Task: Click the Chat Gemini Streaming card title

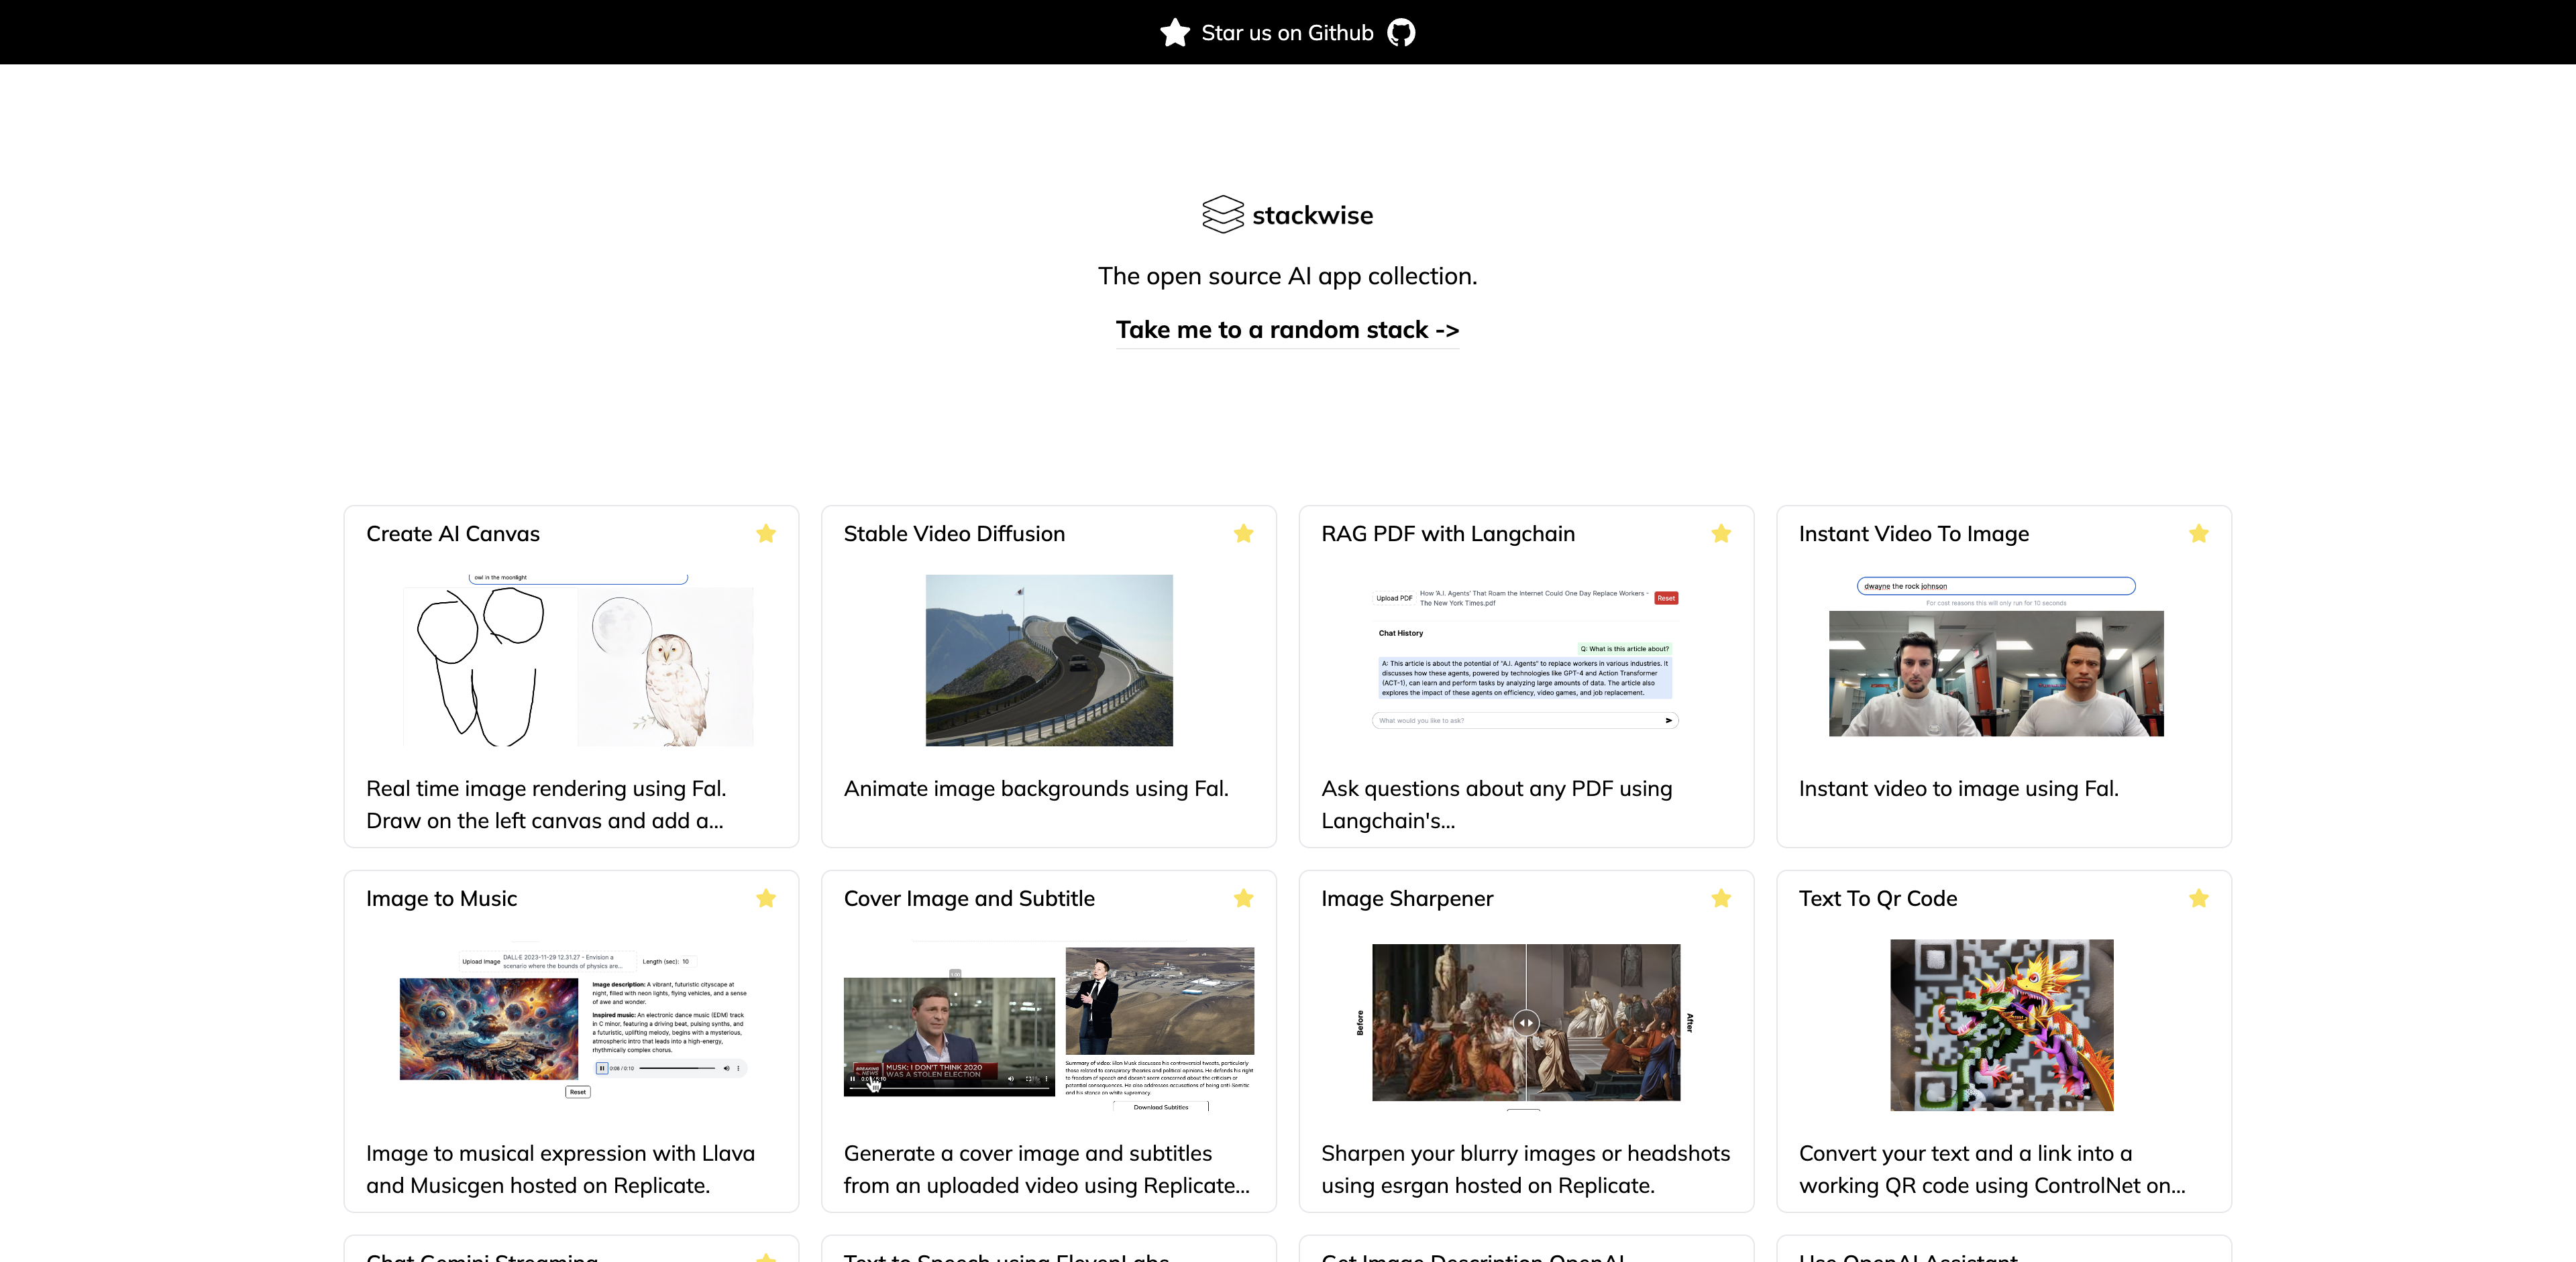Action: point(482,1256)
